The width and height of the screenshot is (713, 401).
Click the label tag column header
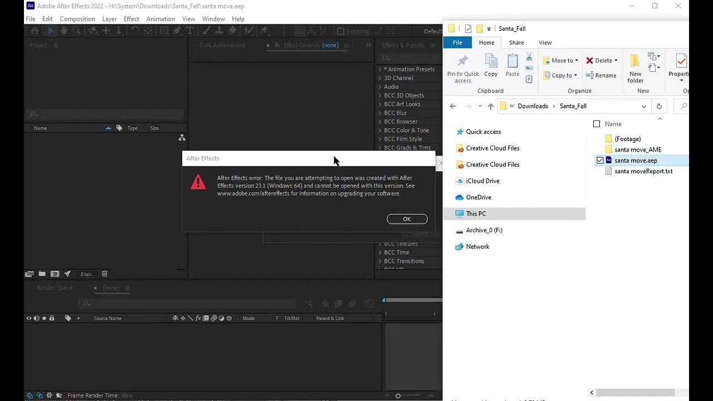pyautogui.click(x=68, y=319)
